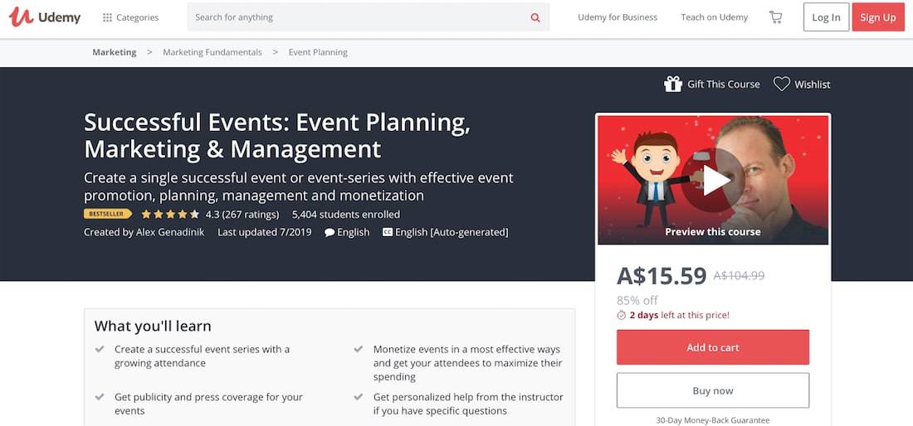Click the course title heading
Screen dimensions: 913x426
(x=277, y=135)
